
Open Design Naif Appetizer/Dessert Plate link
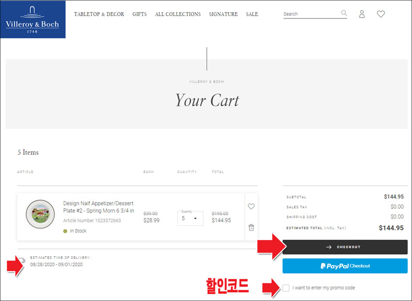(x=98, y=207)
